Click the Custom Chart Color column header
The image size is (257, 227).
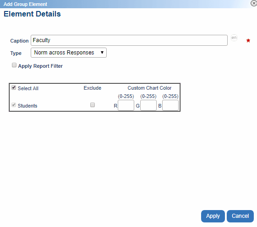pyautogui.click(x=149, y=88)
